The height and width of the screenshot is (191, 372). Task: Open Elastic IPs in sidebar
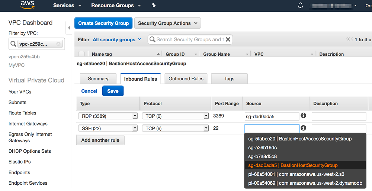coord(19,162)
